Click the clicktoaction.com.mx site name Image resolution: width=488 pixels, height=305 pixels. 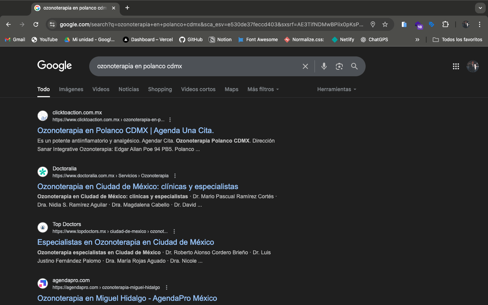tap(77, 112)
